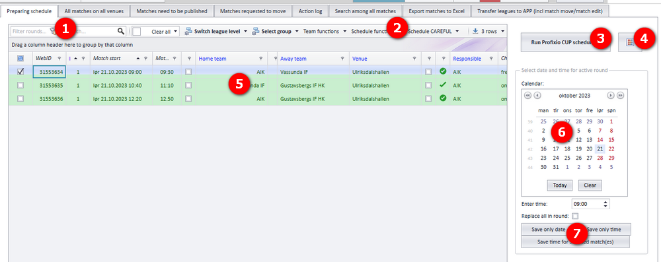
Task: Open the Export matches to Excel tab
Action: tap(436, 11)
